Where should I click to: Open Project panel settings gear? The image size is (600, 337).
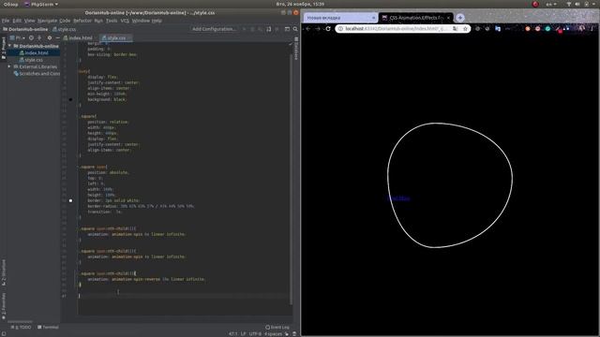point(50,37)
